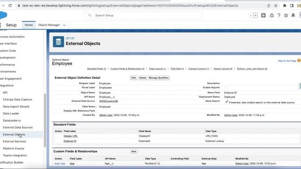301x169 pixels.
Task: Click the lock icon in address bar
Action: pos(19,6)
